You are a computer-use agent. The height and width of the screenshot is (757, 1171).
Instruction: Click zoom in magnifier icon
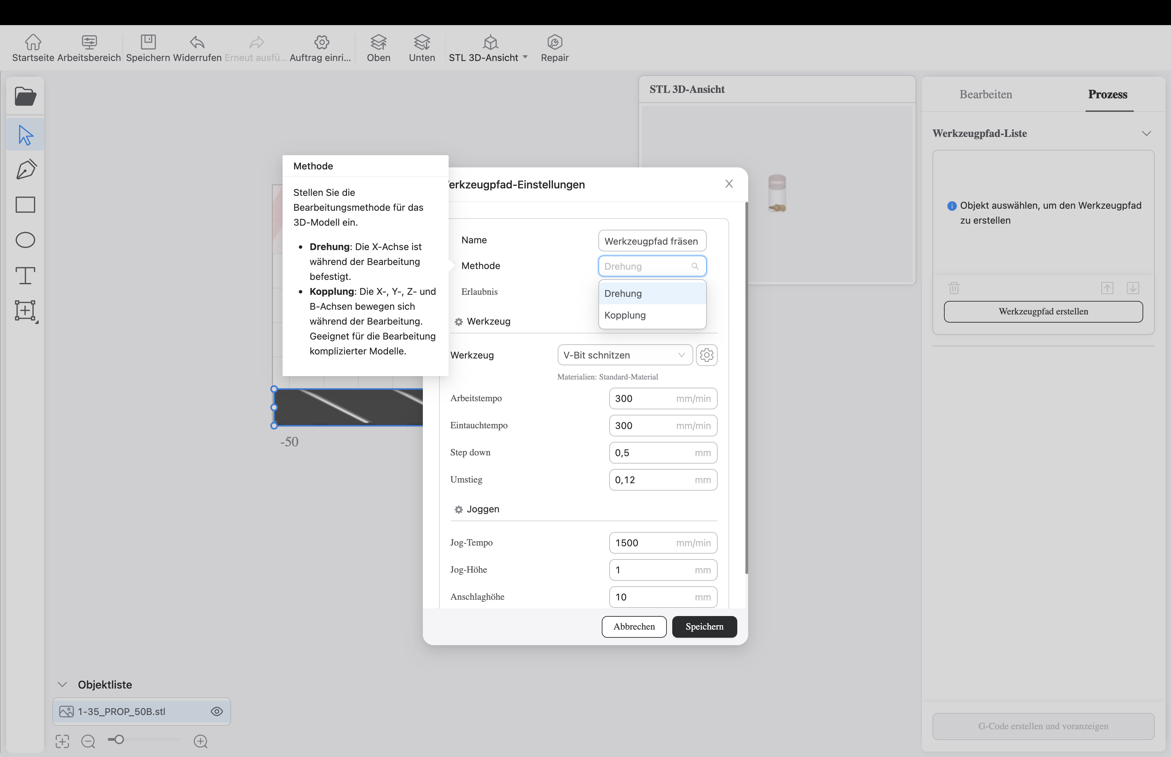[x=201, y=741]
